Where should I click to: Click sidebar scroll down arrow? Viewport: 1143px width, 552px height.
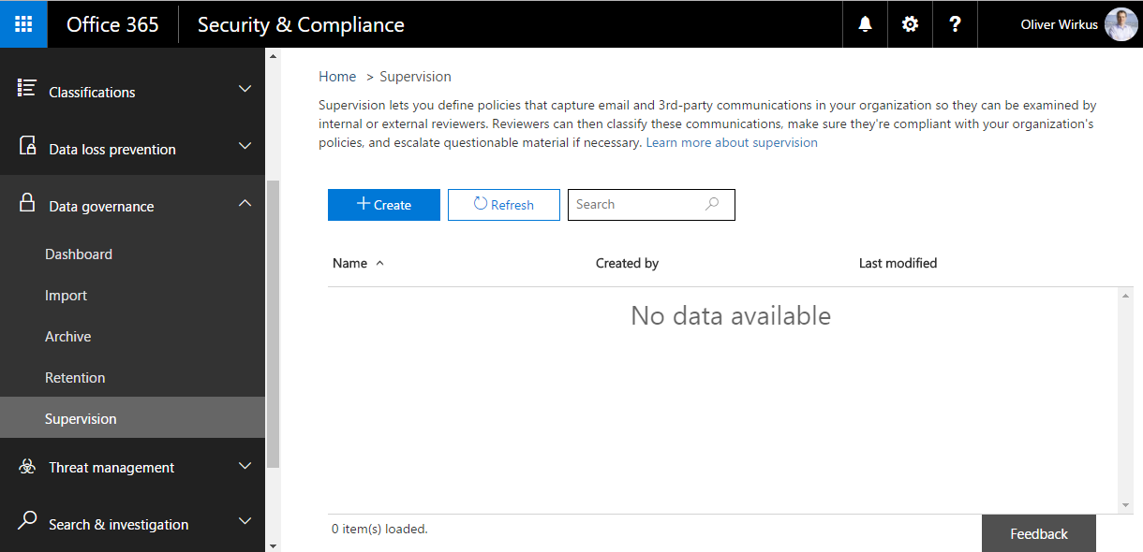pos(273,545)
